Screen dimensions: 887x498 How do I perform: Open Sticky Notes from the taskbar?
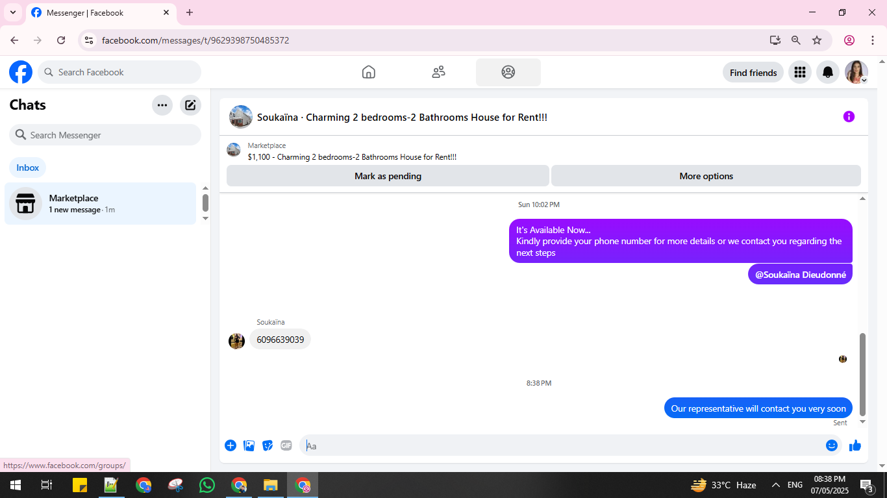(80, 485)
